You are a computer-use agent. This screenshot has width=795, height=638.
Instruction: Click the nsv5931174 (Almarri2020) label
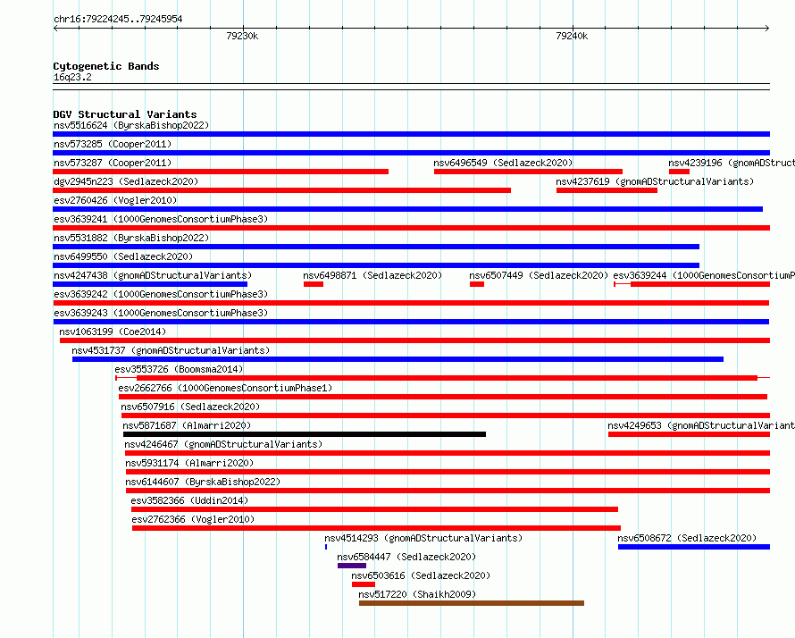(x=189, y=463)
